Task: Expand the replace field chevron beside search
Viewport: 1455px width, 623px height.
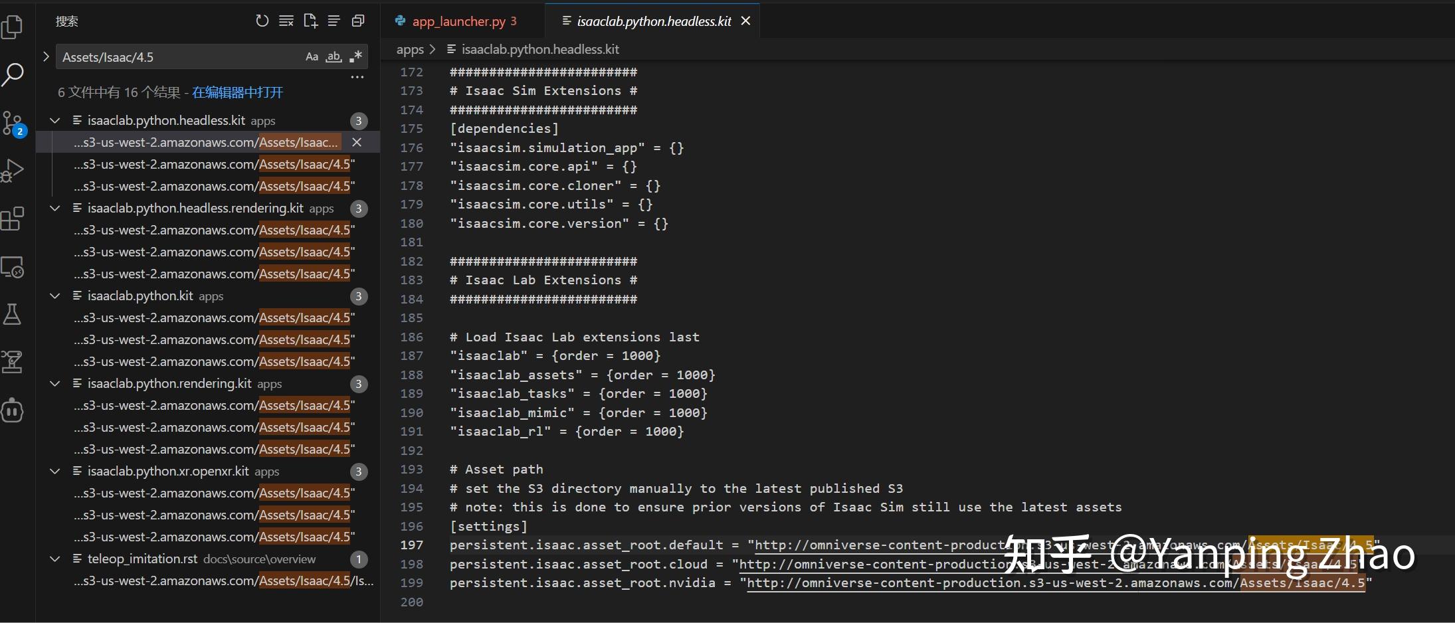Action: (46, 56)
